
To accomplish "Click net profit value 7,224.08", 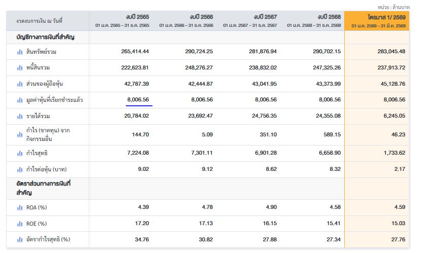I will point(138,153).
